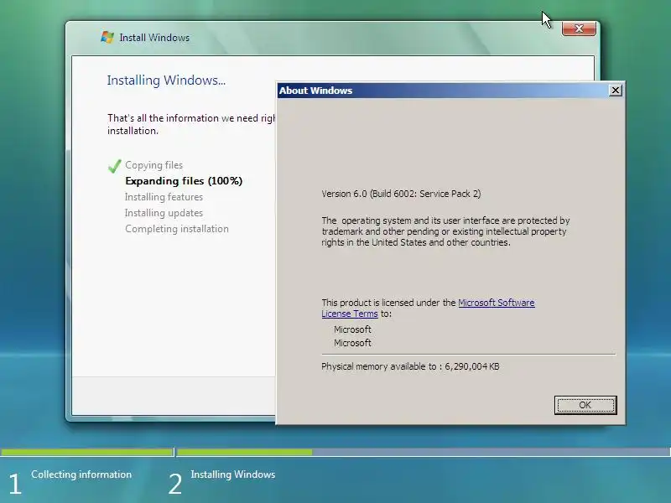
Task: Click the 'Collecting information' stage label
Action: pos(81,474)
